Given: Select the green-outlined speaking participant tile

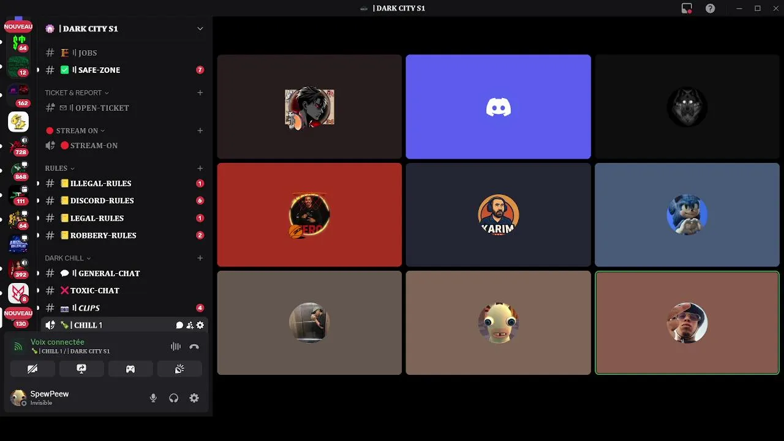Looking at the screenshot, I should [687, 323].
